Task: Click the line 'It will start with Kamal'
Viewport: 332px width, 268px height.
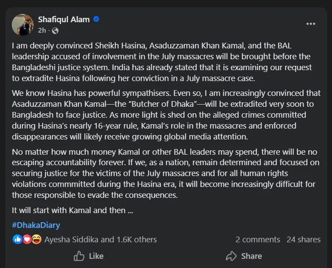Action: tap(72, 210)
